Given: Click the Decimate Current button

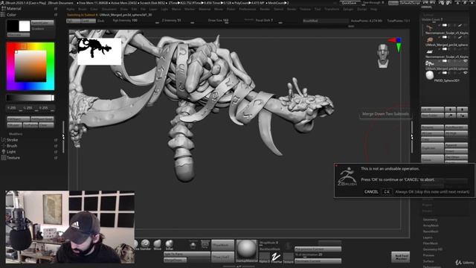Looking at the screenshot, I should 318,261.
